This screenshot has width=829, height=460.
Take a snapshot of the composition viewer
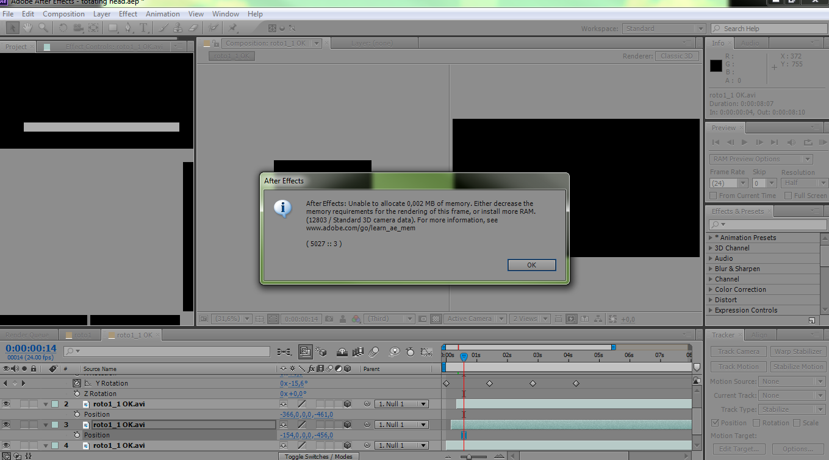pyautogui.click(x=329, y=319)
